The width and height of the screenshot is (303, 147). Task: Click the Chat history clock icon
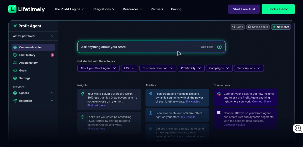(15, 55)
